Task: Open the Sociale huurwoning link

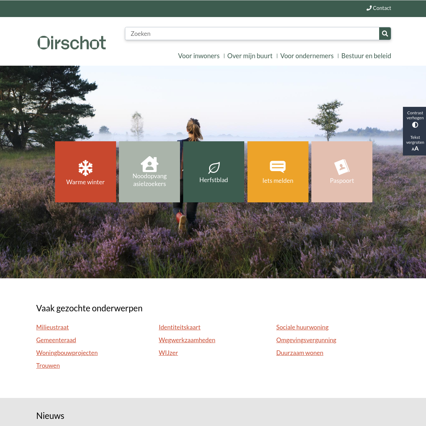Action: tap(302, 327)
